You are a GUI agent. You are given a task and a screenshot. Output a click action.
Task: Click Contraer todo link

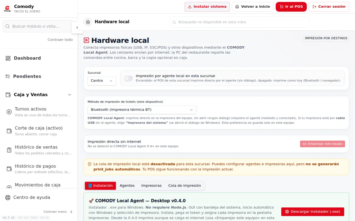pyautogui.click(x=60, y=39)
